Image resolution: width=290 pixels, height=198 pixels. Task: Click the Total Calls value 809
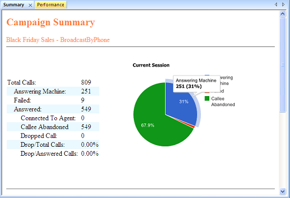[x=86, y=82]
